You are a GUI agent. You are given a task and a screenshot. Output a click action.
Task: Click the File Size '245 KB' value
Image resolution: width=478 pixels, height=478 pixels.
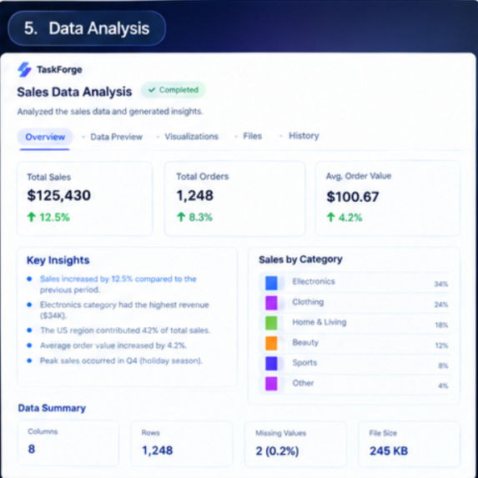pyautogui.click(x=389, y=450)
